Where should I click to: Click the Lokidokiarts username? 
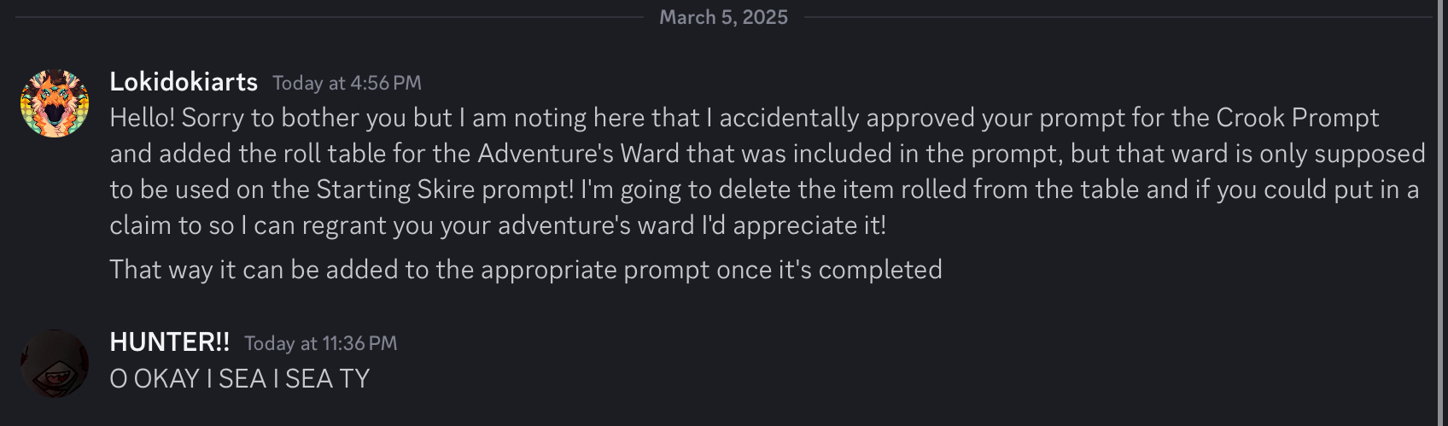click(x=184, y=81)
